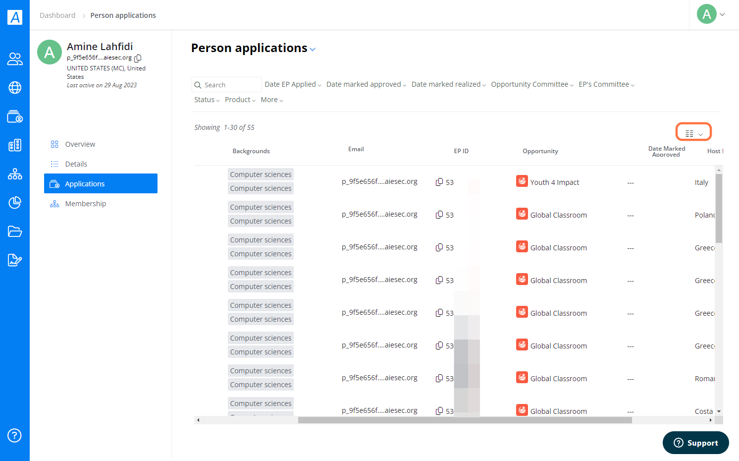The height and width of the screenshot is (461, 739).
Task: Open the Date marked approved filter
Action: pos(366,84)
